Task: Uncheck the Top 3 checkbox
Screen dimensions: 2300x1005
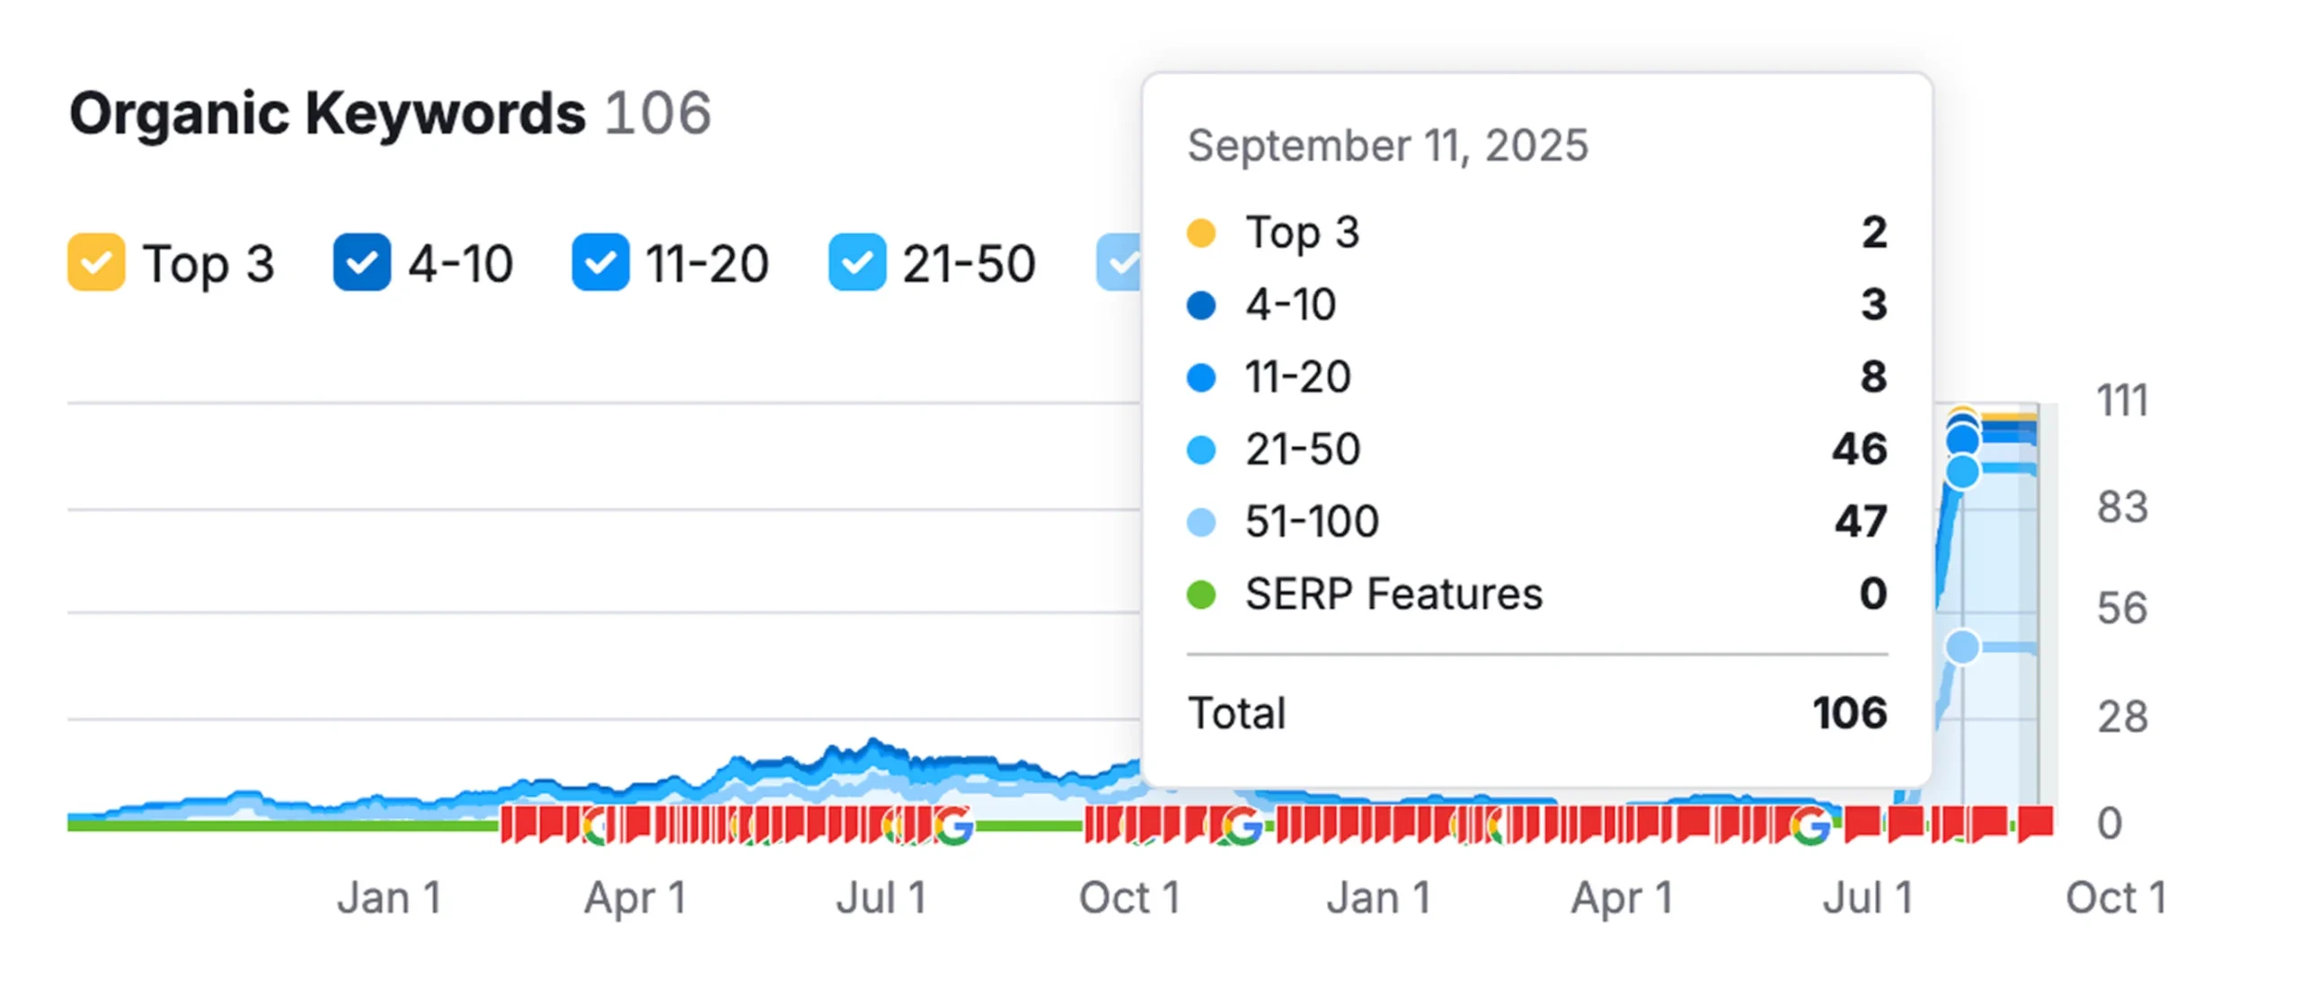Action: 96,262
